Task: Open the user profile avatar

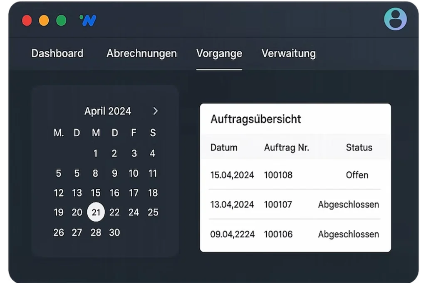Action: click(395, 19)
